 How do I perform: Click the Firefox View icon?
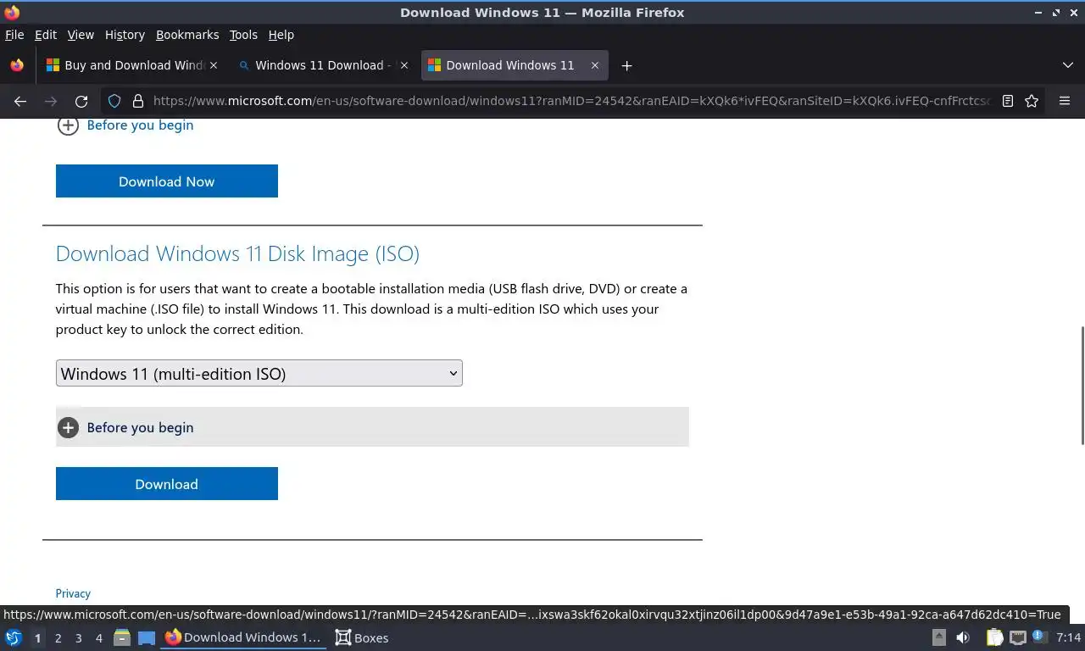tap(17, 65)
